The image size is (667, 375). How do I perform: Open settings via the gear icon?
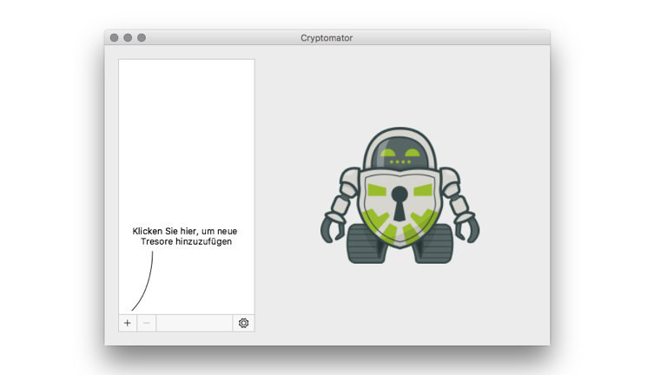(x=243, y=323)
